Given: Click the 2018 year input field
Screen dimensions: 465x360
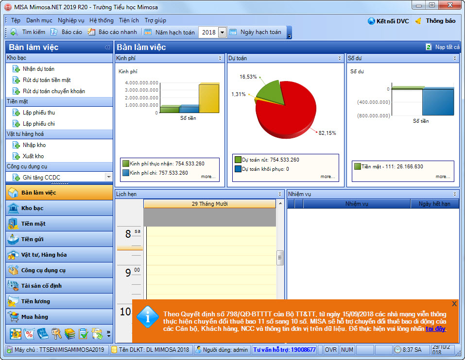Looking at the screenshot, I should [209, 33].
